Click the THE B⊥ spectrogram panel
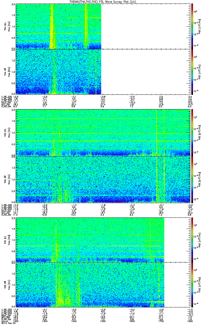The height and width of the screenshot is (325, 203). pos(103,240)
